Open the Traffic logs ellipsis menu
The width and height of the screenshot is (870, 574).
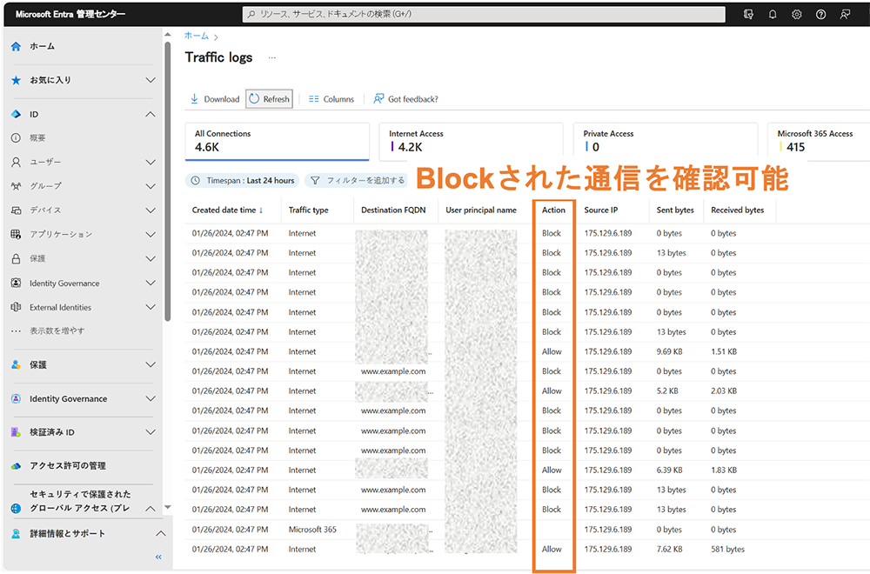tap(271, 57)
